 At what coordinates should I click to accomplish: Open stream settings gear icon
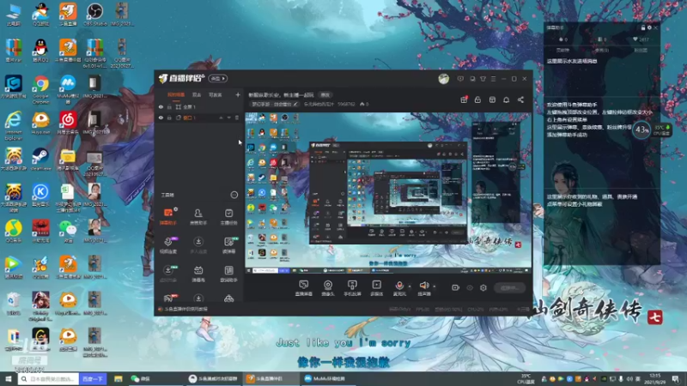point(483,287)
